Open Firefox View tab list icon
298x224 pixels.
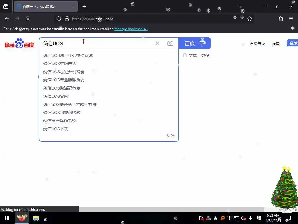click(x=6, y=7)
